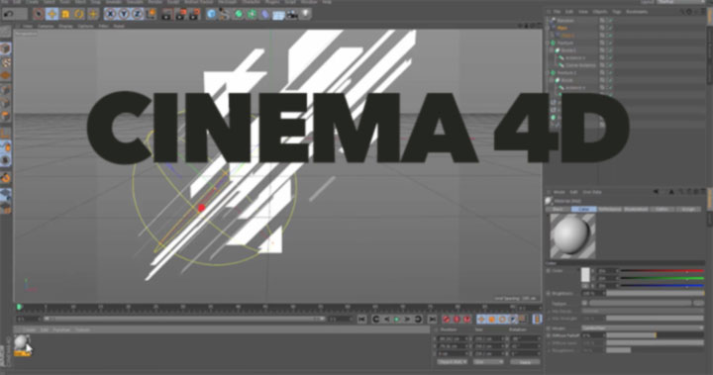Click the Make Editable icon
The image size is (713, 375).
coord(6,33)
